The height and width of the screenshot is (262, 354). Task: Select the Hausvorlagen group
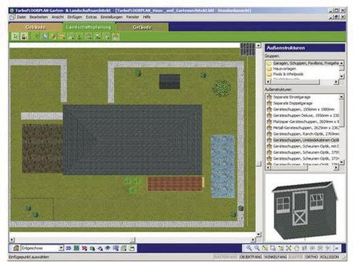click(x=285, y=69)
